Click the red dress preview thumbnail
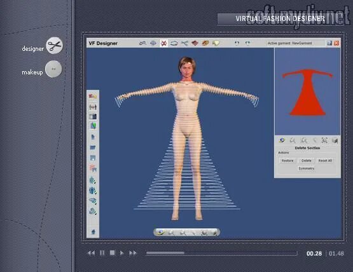Viewport: 353px width, 272px height. tap(307, 92)
